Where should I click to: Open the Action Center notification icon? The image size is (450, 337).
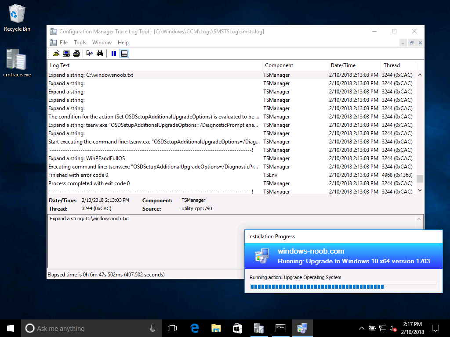[x=435, y=328]
